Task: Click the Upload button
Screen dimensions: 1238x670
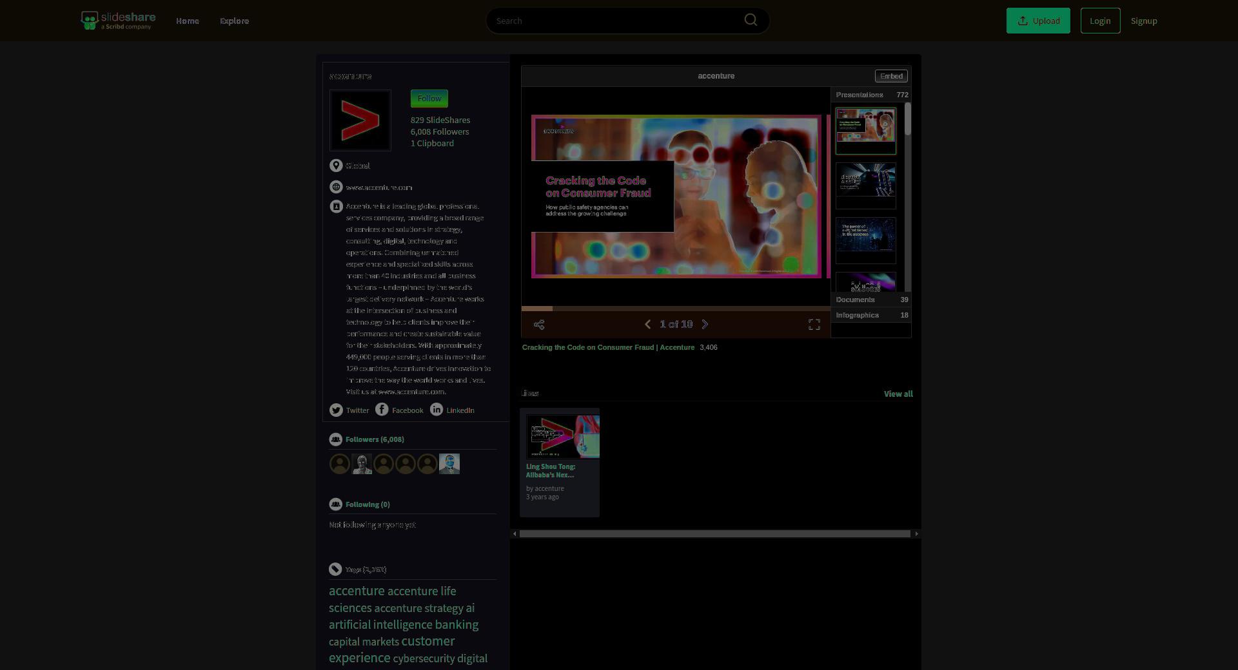Action: tap(1038, 21)
